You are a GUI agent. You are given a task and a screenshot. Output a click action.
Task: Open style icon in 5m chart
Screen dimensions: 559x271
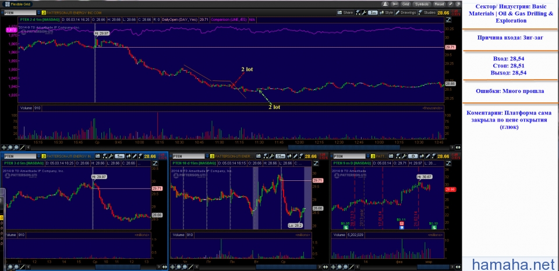[x=128, y=156]
